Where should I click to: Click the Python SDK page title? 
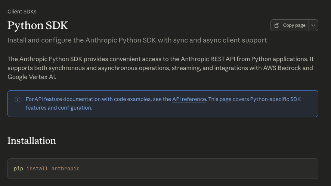(38, 25)
